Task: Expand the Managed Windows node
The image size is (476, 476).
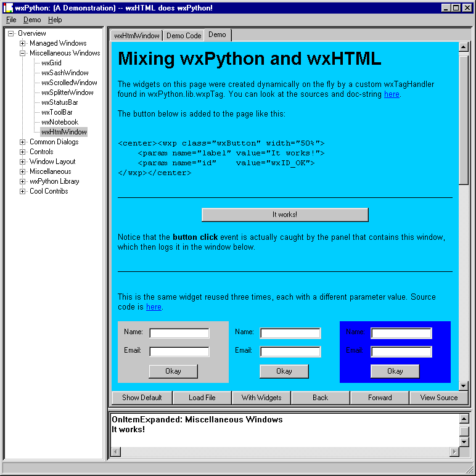Action: point(22,43)
